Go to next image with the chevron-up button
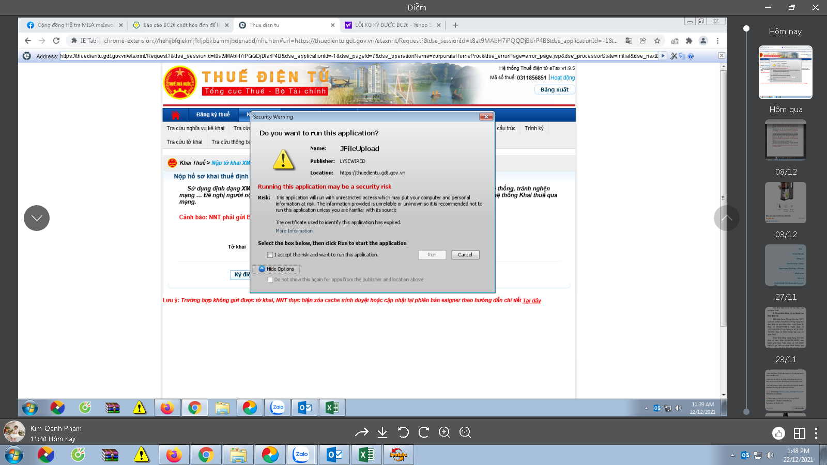The image size is (827, 465). 726,218
